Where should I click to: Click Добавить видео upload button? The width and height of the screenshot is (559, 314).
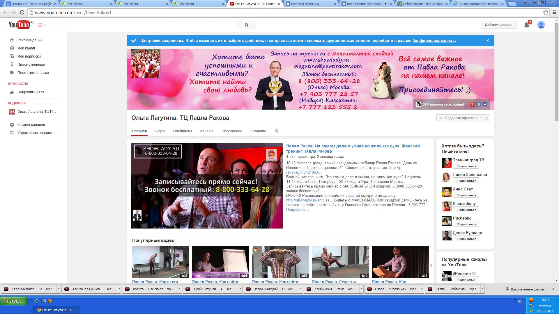[x=498, y=25]
